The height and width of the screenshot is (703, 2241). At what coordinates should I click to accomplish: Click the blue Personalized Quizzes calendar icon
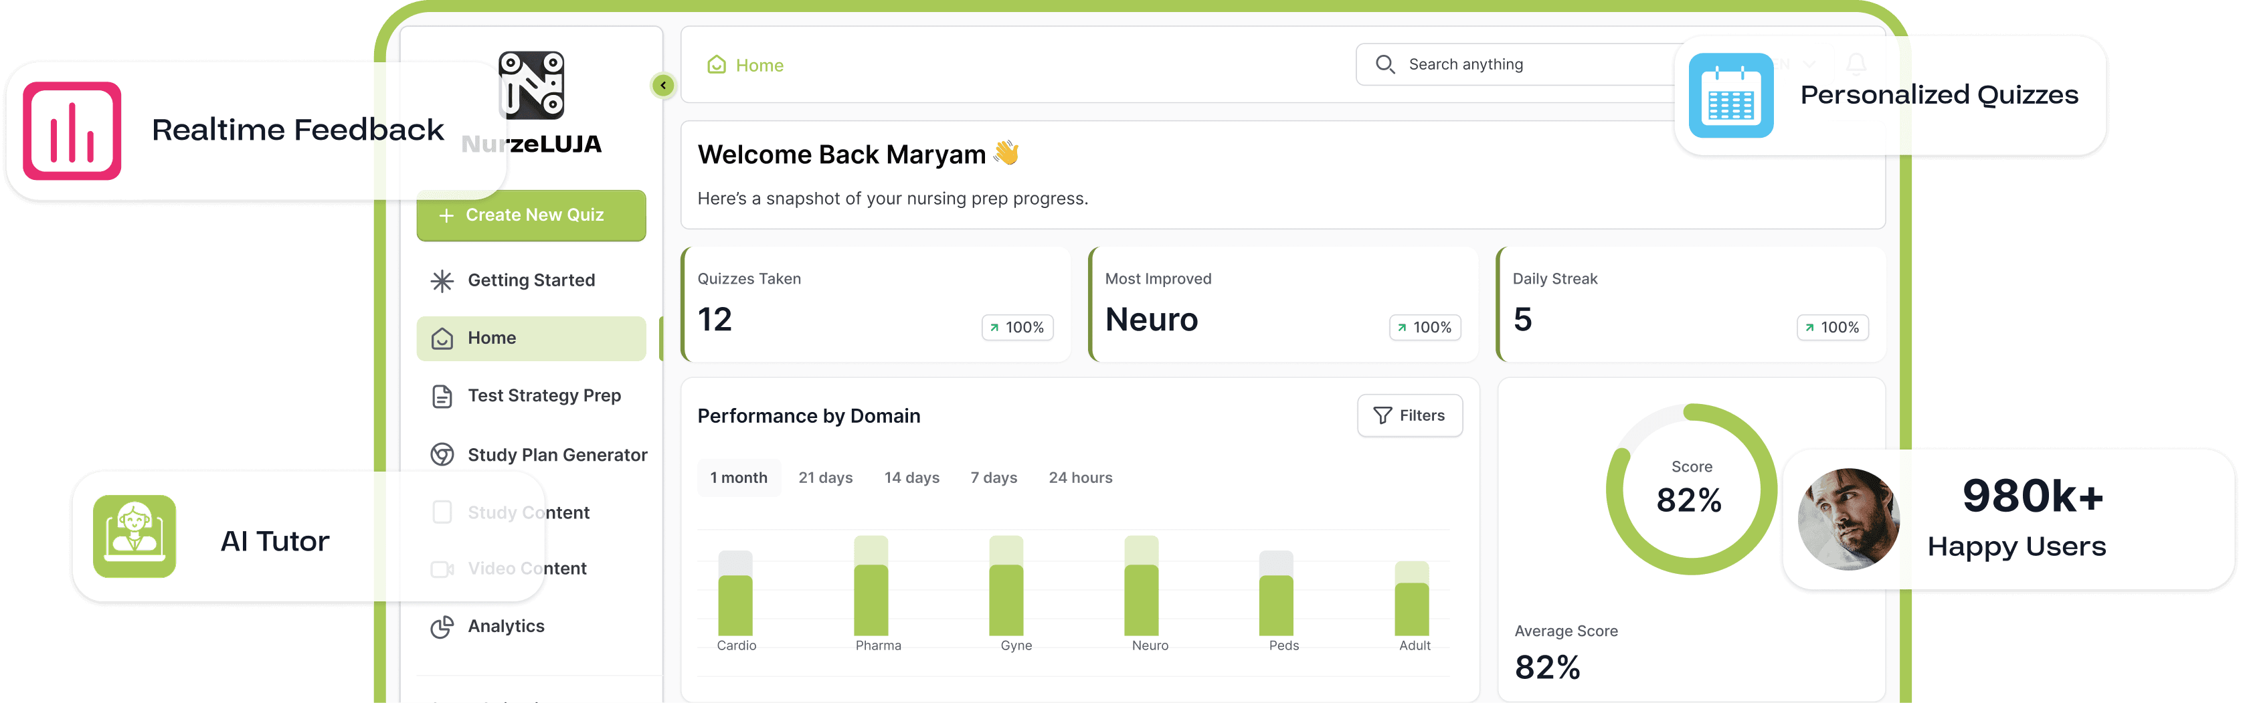(x=1730, y=96)
